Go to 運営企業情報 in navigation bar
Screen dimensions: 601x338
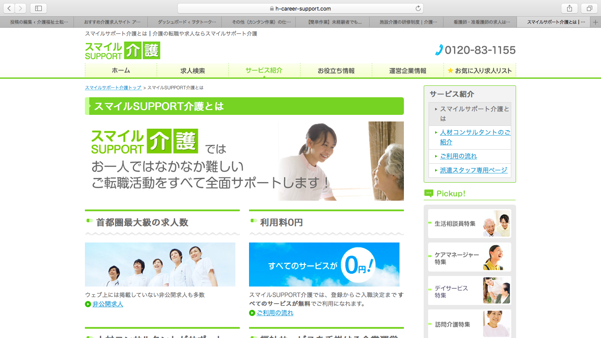pos(408,70)
